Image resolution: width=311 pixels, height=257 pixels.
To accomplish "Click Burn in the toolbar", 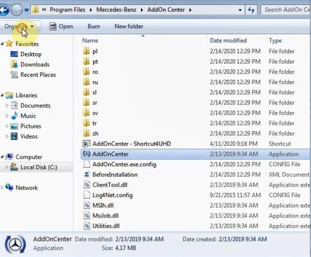I will pos(94,26).
